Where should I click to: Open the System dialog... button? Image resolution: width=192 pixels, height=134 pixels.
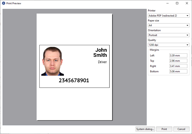[145, 129]
